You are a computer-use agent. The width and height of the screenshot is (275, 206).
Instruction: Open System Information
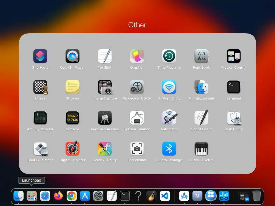click(x=137, y=118)
